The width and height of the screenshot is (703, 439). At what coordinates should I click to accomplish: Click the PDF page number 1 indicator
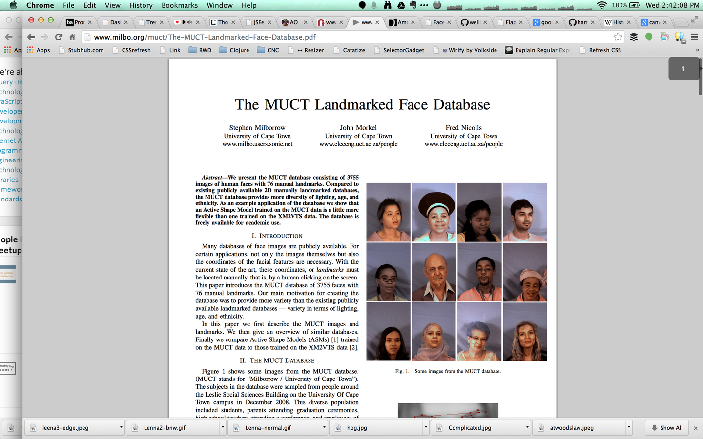(683, 69)
